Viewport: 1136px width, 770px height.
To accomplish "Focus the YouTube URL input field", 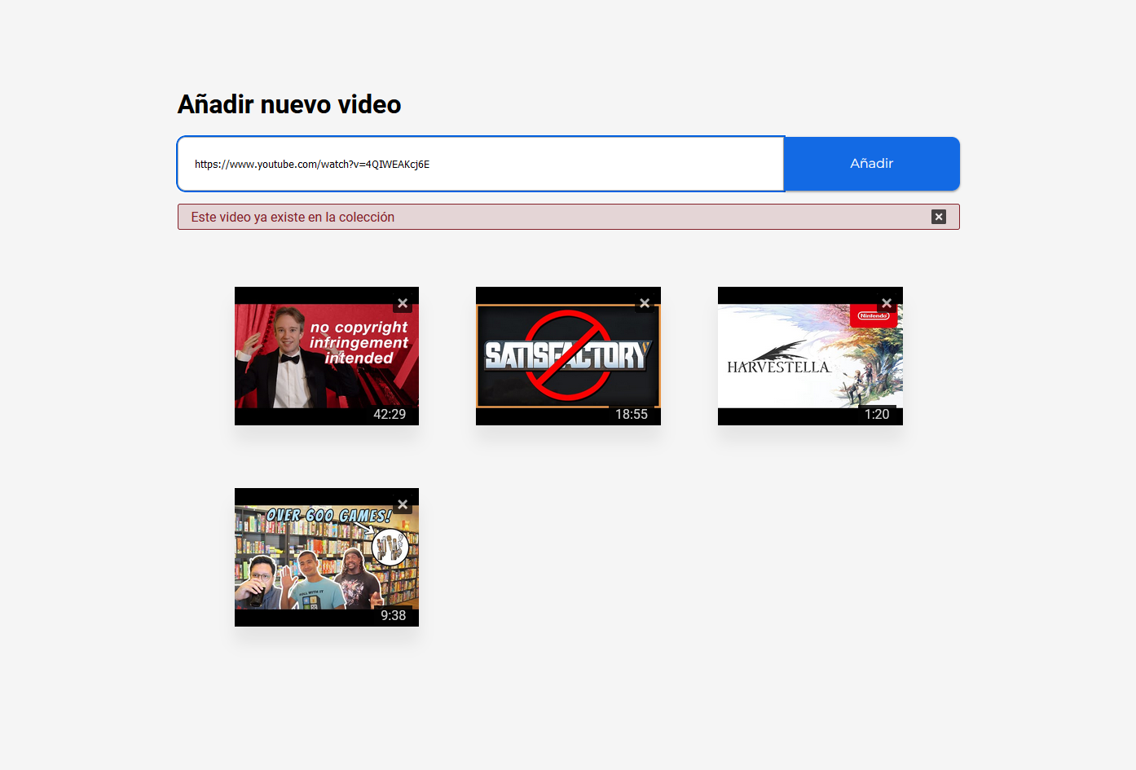I will (481, 164).
